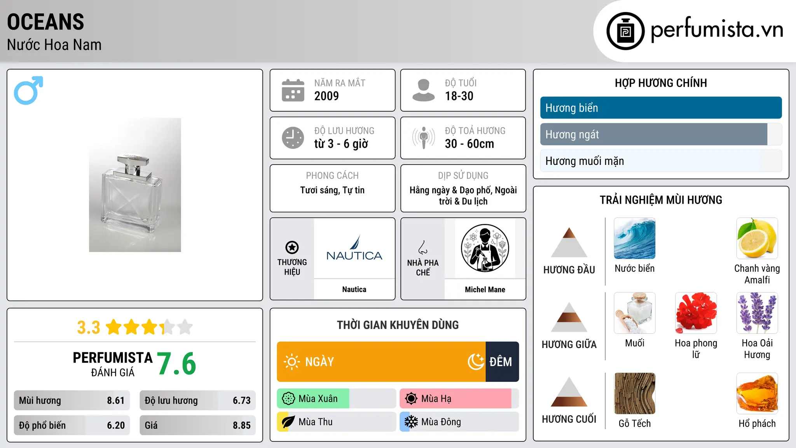796x448 pixels.
Task: Click the Độ phổ biến 6.20 score bar
Action: pyautogui.click(x=72, y=425)
